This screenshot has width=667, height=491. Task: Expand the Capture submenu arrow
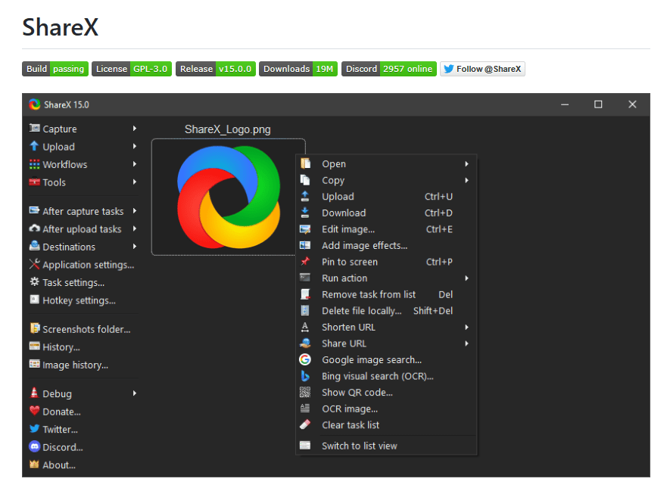[135, 128]
